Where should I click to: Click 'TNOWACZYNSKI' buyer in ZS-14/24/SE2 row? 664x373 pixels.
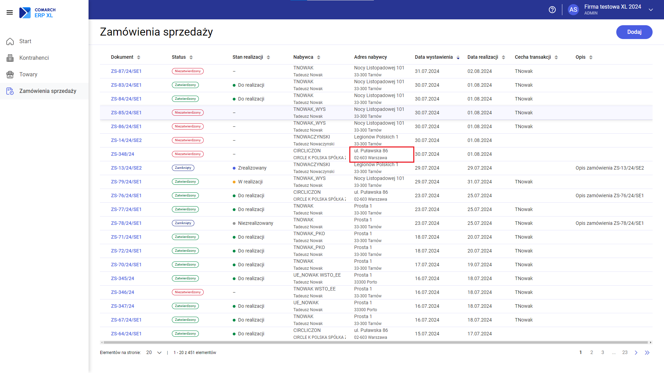click(x=312, y=137)
